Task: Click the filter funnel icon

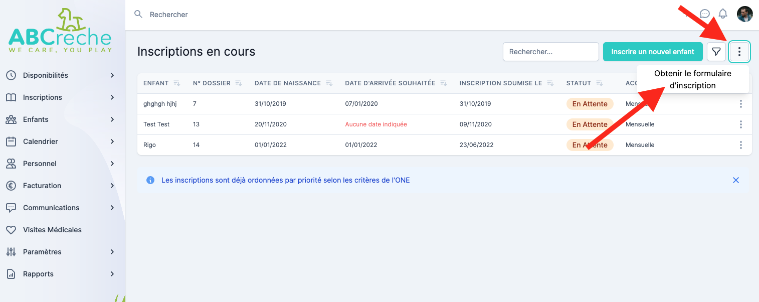Action: (x=716, y=52)
